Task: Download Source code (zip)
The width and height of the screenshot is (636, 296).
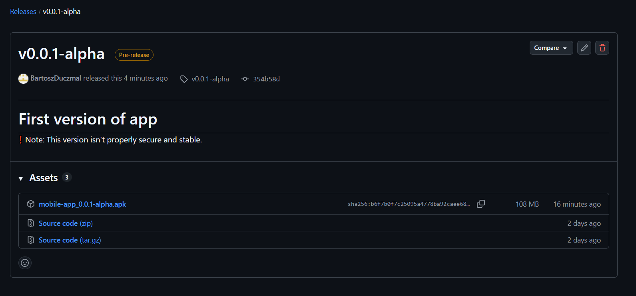Action: [66, 223]
